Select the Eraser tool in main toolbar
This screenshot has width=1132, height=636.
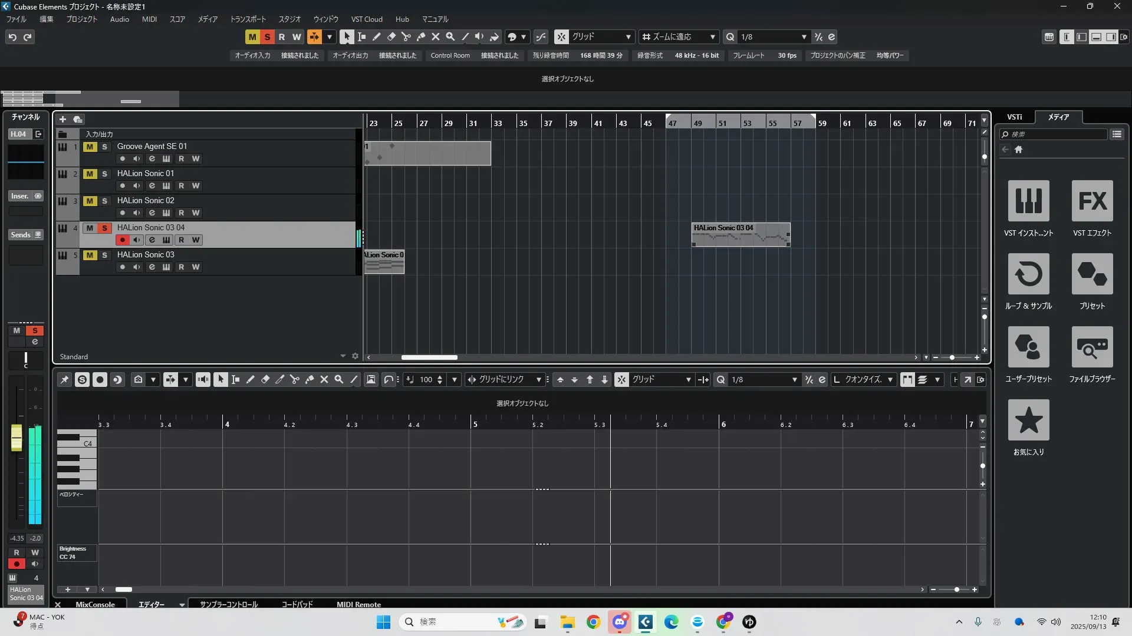pyautogui.click(x=391, y=37)
